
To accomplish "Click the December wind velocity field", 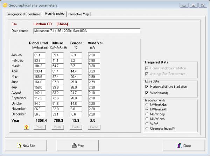I will 94,114.
